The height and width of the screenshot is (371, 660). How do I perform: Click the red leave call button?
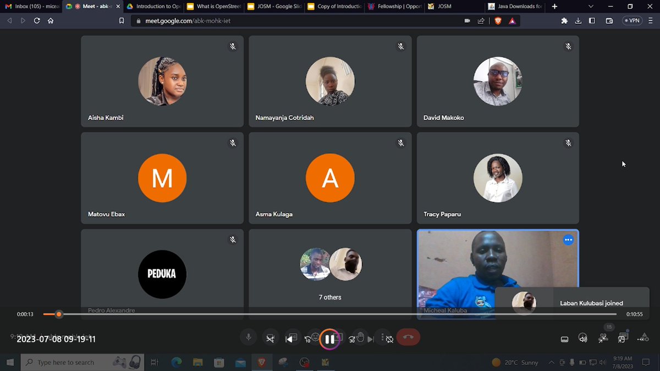[x=408, y=337]
